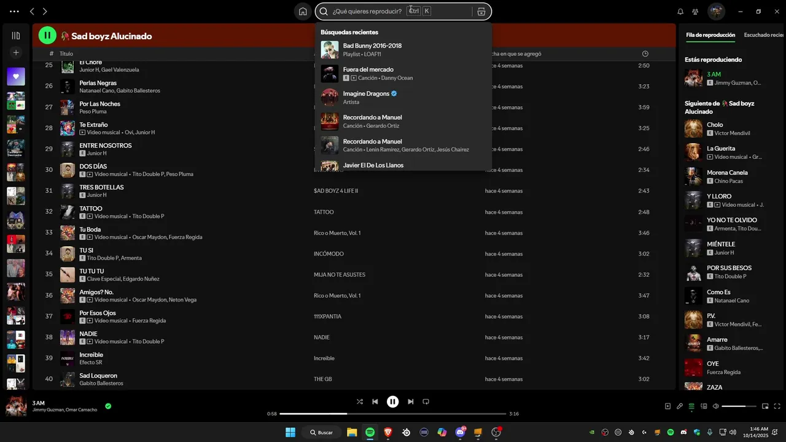Skip to previous track
The image size is (786, 442).
pos(375,401)
